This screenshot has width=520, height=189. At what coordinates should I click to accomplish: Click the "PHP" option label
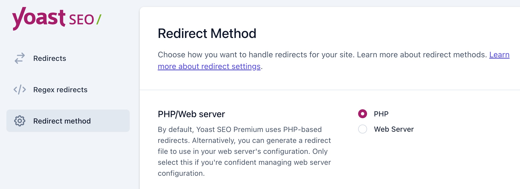point(381,114)
